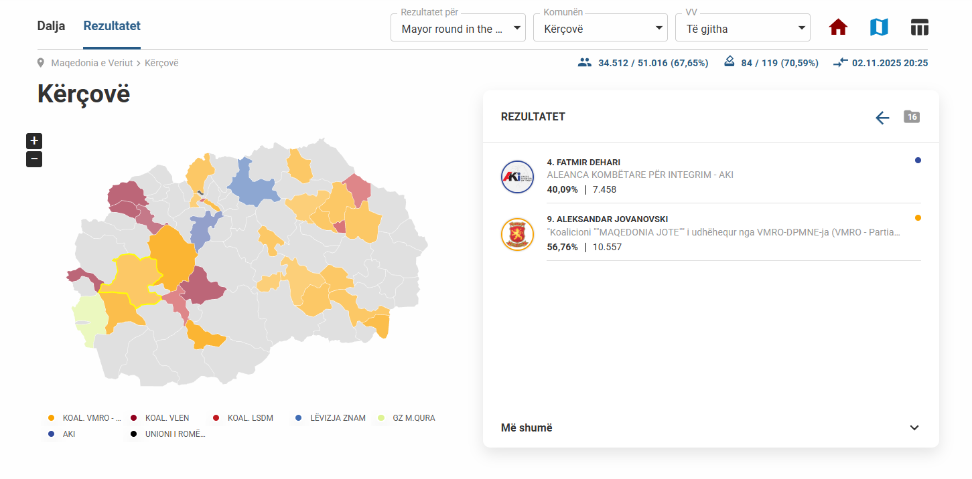Open the Komunën dropdown showing Kërçovë
Viewport: 972px width, 479px height.
(x=600, y=28)
